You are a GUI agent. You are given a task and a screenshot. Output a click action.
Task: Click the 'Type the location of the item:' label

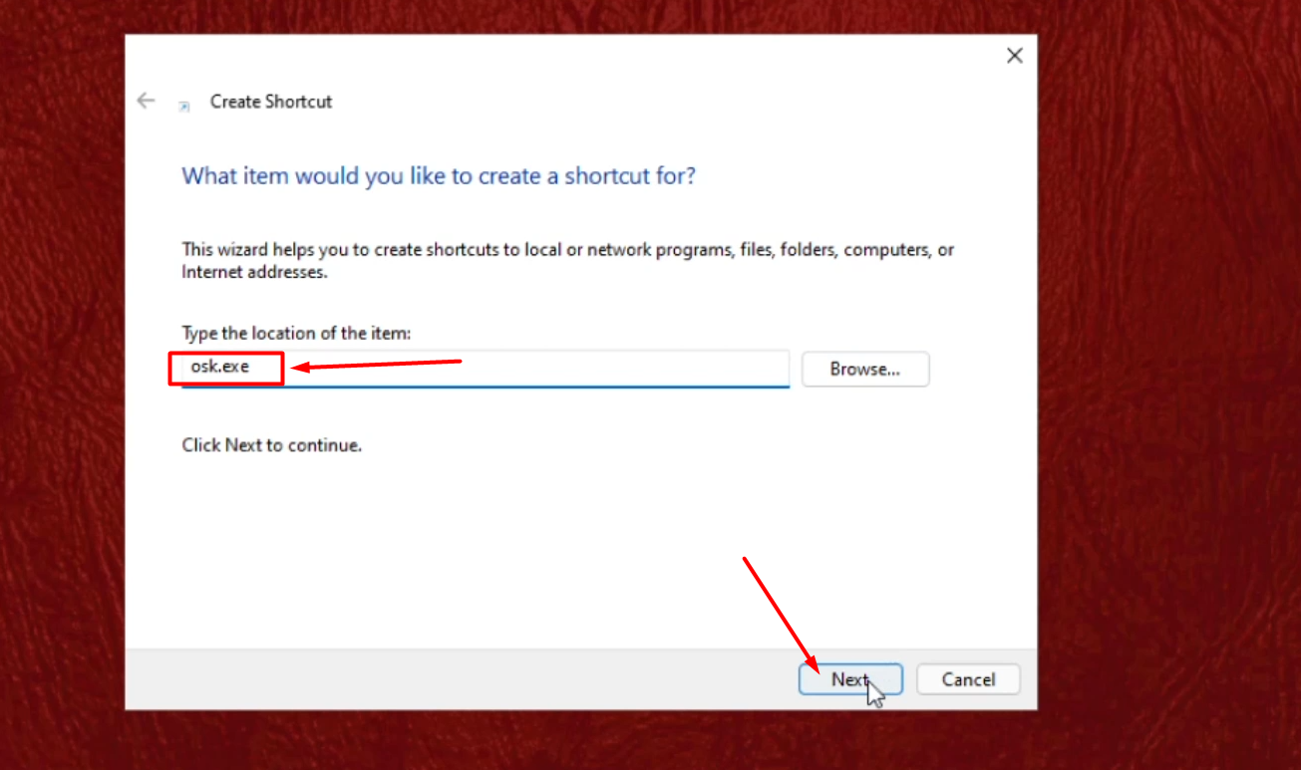296,333
